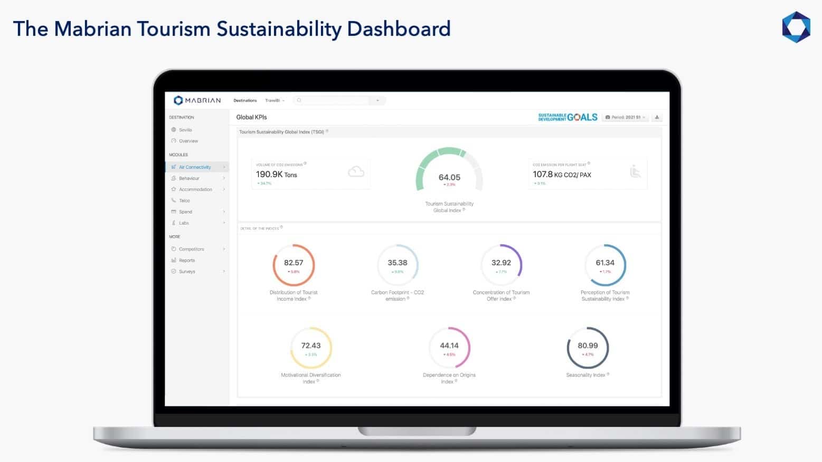Click the cloud icon in CO2 emissions card
Image resolution: width=822 pixels, height=462 pixels.
click(x=356, y=171)
